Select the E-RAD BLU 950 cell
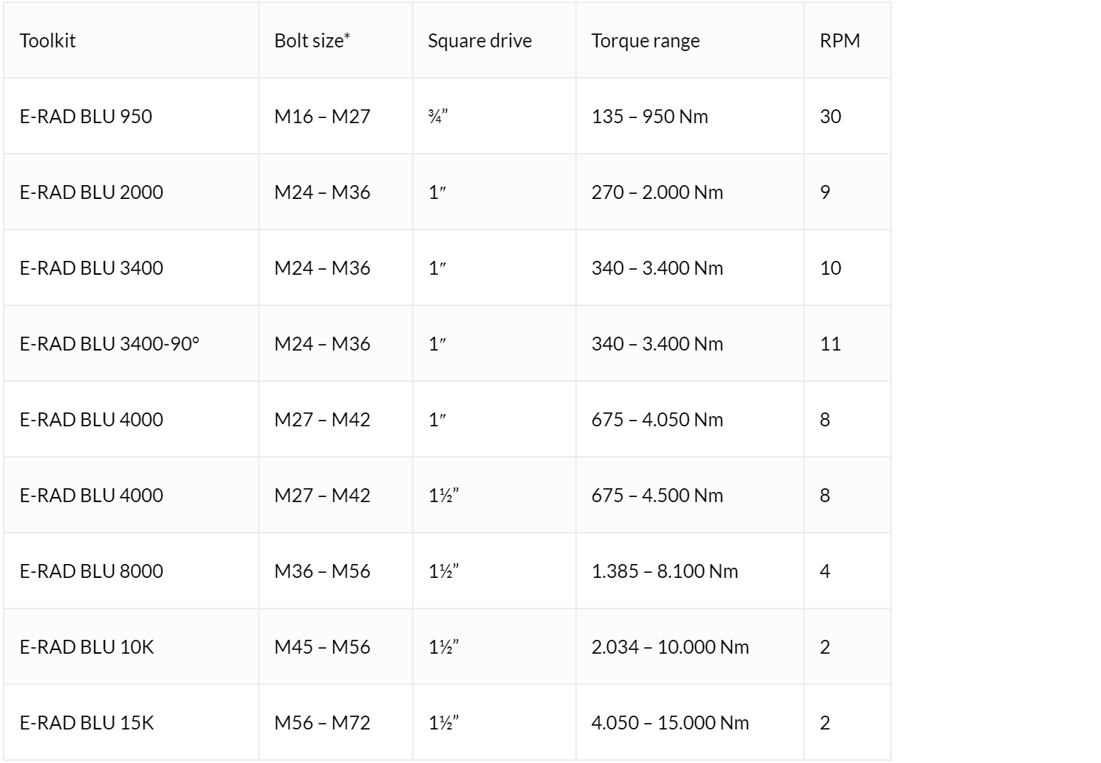This screenshot has width=1101, height=763. coord(86,116)
